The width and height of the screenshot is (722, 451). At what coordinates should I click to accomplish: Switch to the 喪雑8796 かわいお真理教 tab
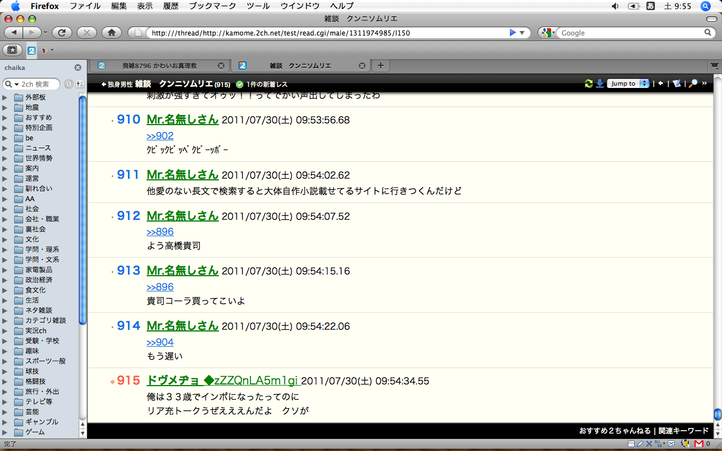[x=160, y=66]
